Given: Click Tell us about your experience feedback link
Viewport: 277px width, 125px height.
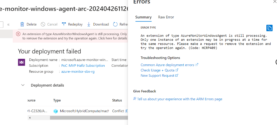Looking at the screenshot, I should coord(180,99).
